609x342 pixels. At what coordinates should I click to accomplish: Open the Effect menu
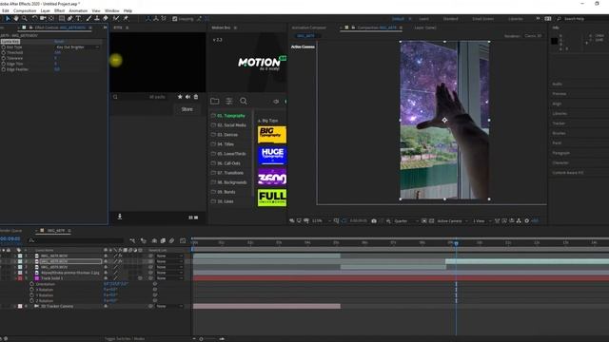click(x=59, y=10)
